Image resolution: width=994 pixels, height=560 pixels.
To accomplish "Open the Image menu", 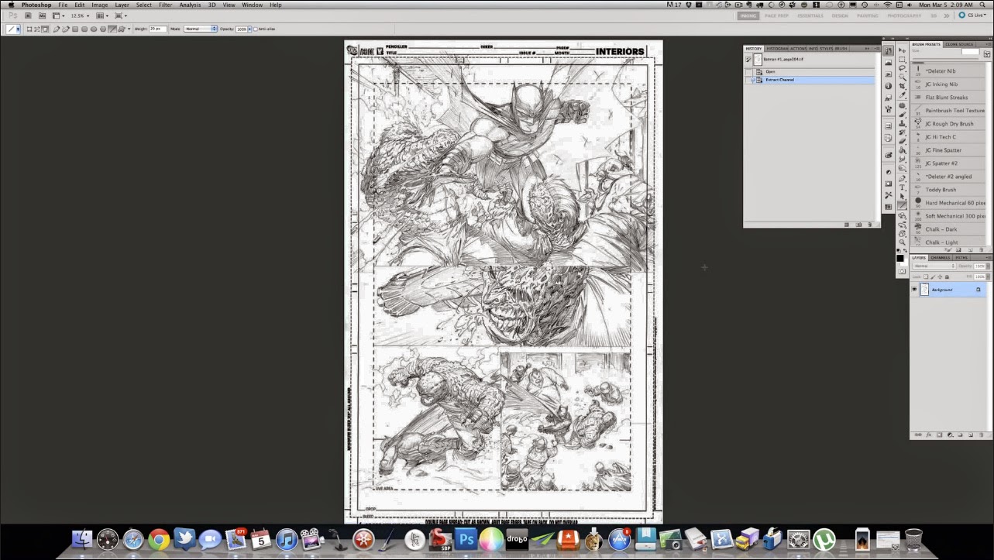I will coord(100,5).
